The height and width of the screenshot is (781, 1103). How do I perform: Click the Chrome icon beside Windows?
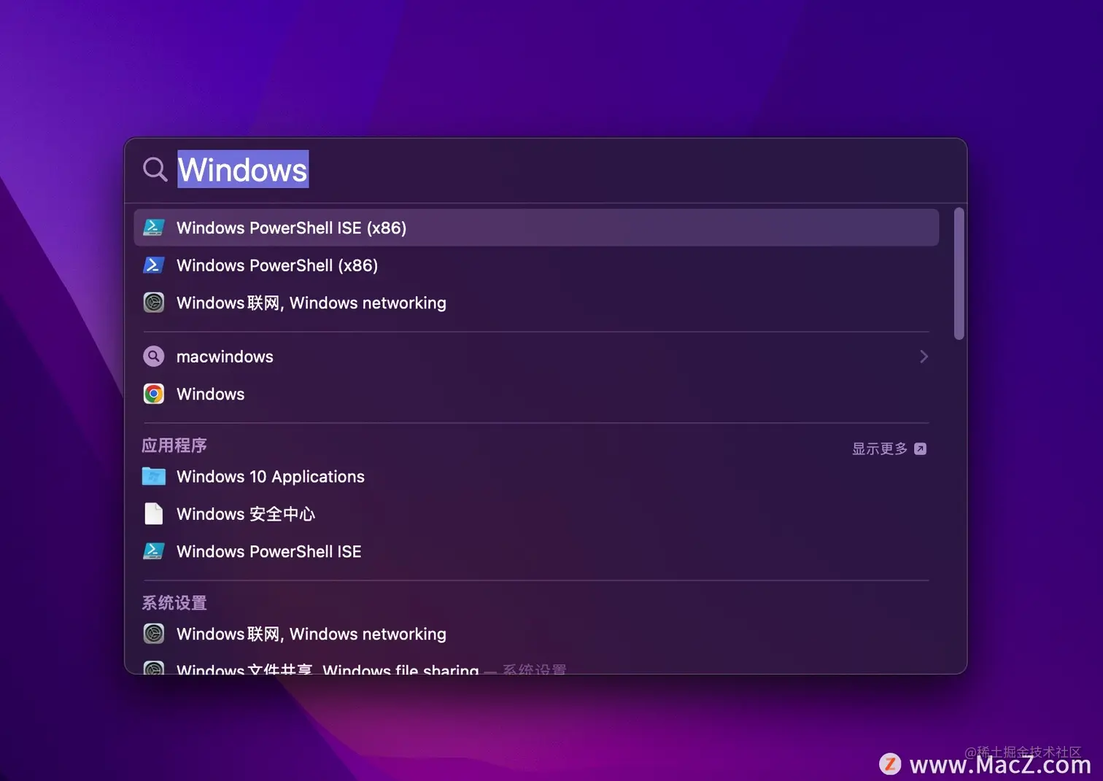coord(153,394)
